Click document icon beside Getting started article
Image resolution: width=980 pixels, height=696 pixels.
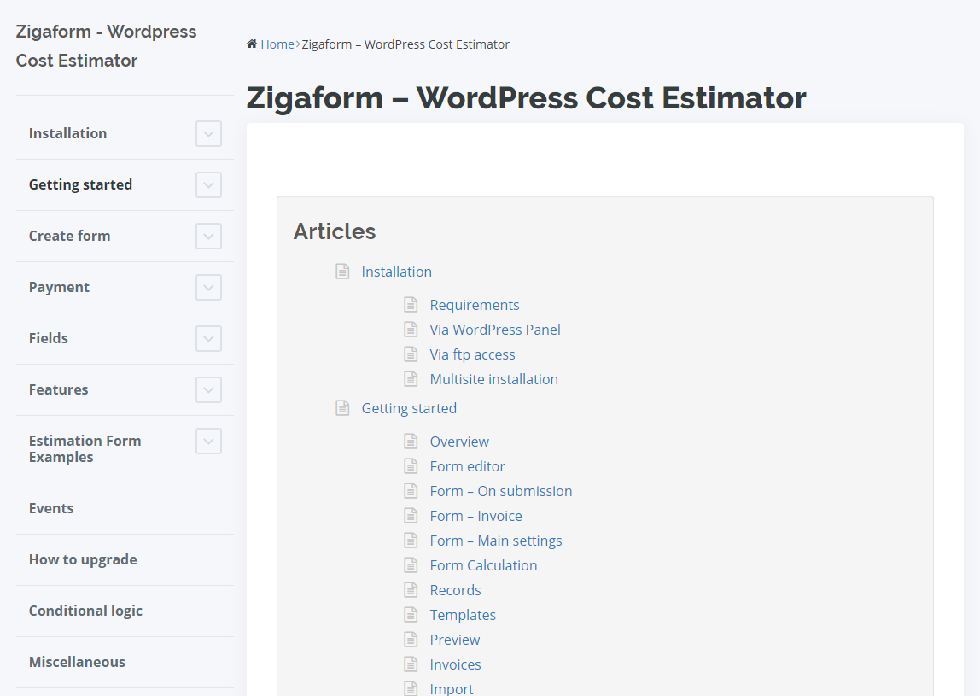(342, 408)
